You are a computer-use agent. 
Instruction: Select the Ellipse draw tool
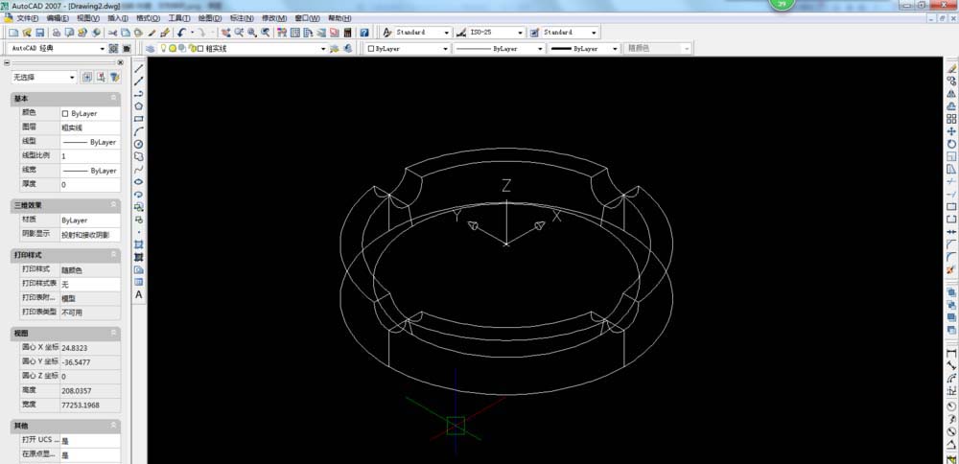tap(139, 181)
